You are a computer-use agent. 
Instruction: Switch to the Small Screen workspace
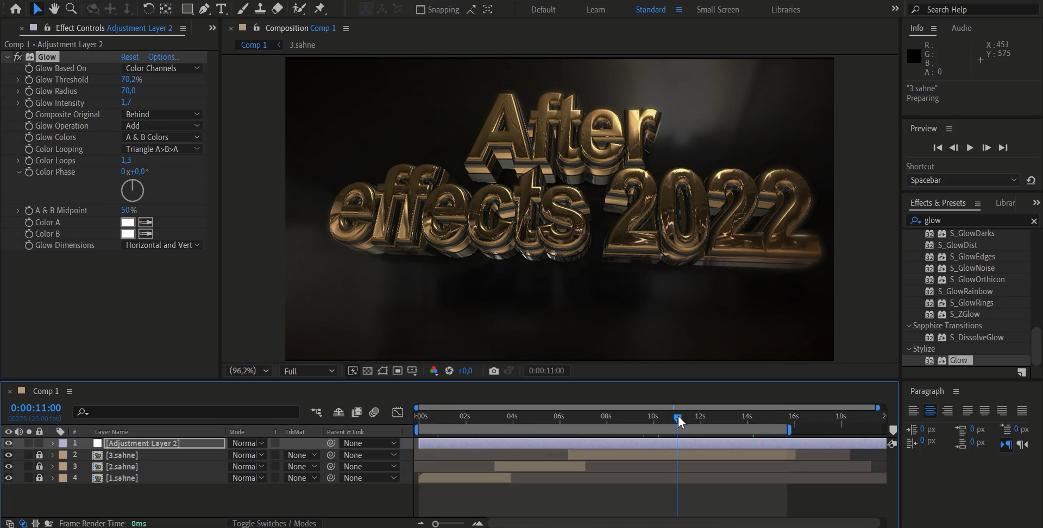tap(718, 10)
